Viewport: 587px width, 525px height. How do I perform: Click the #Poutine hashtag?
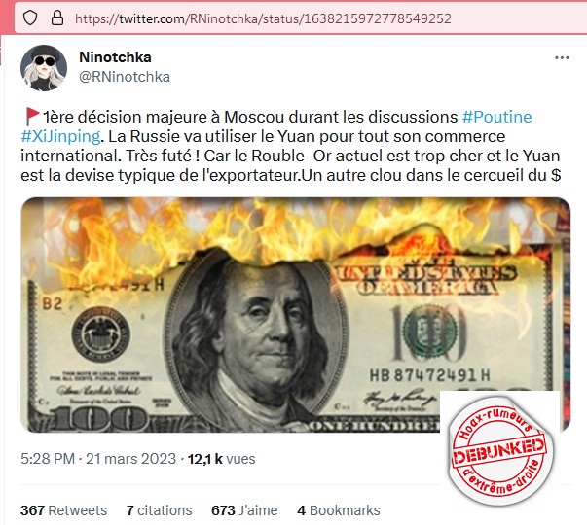tap(497, 117)
